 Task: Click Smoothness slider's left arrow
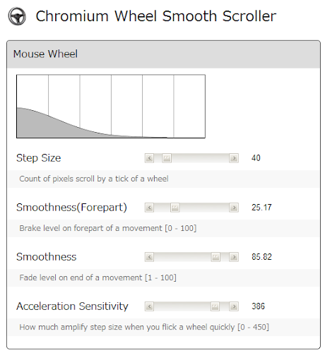point(149,257)
